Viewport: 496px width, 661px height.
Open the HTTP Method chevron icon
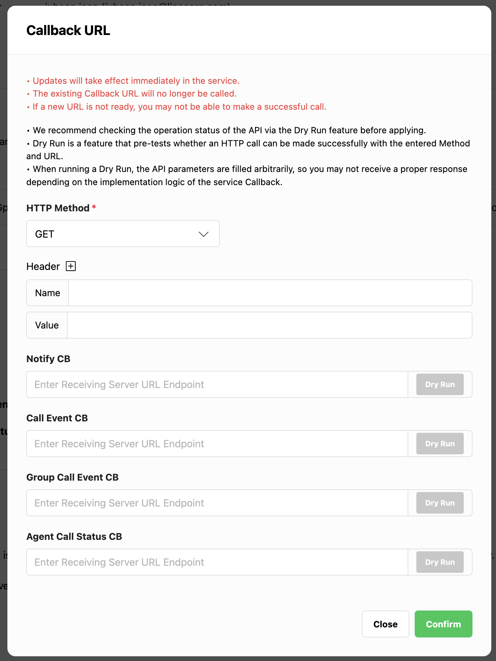click(204, 234)
